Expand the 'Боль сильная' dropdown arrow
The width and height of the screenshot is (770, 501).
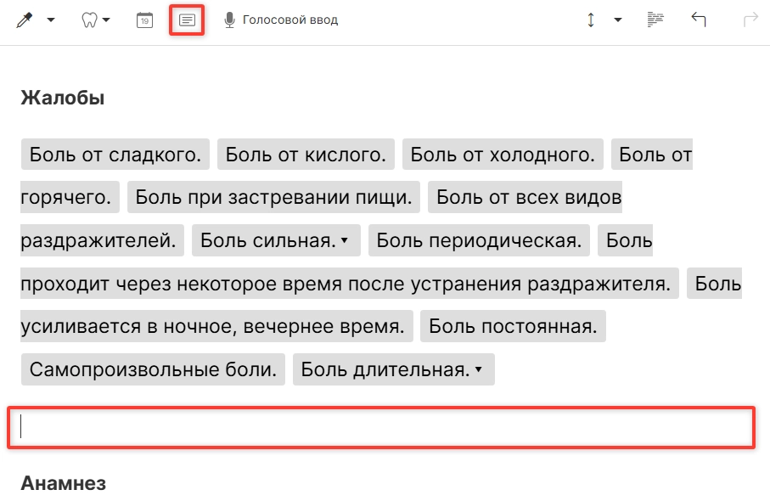tap(345, 241)
